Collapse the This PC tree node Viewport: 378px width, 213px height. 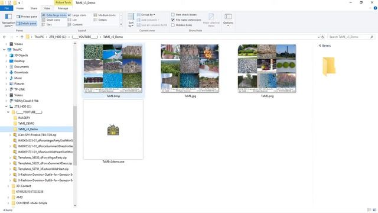click(x=4, y=50)
